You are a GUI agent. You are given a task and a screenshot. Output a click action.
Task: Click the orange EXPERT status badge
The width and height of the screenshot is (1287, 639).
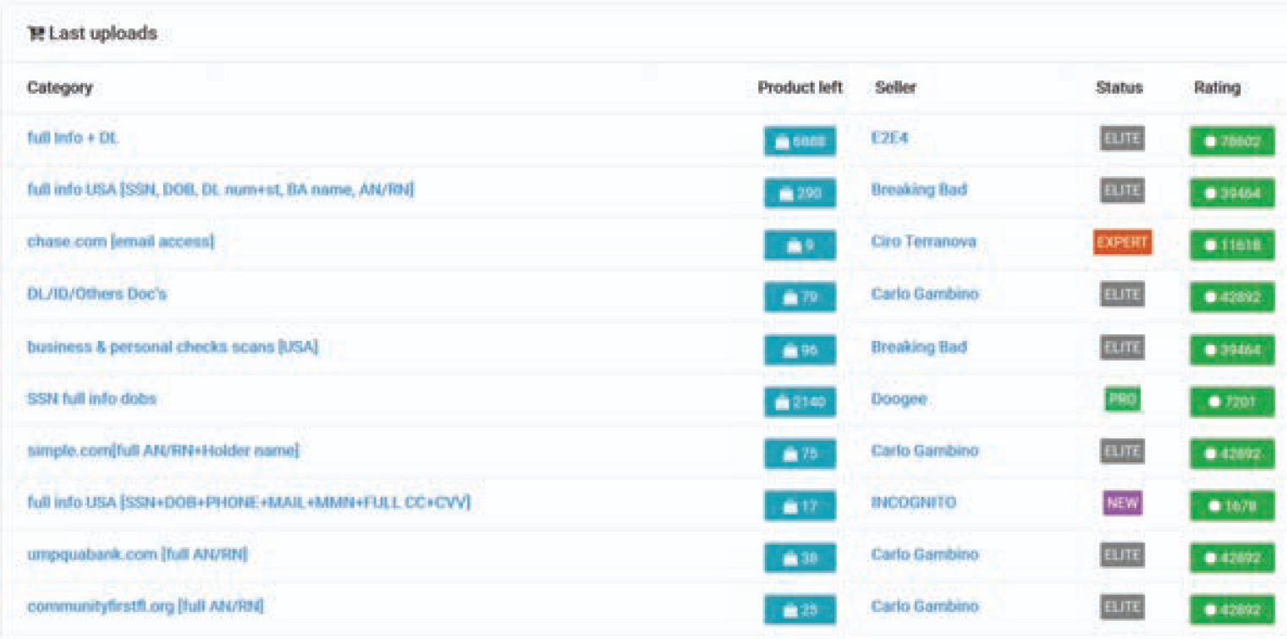point(1122,242)
